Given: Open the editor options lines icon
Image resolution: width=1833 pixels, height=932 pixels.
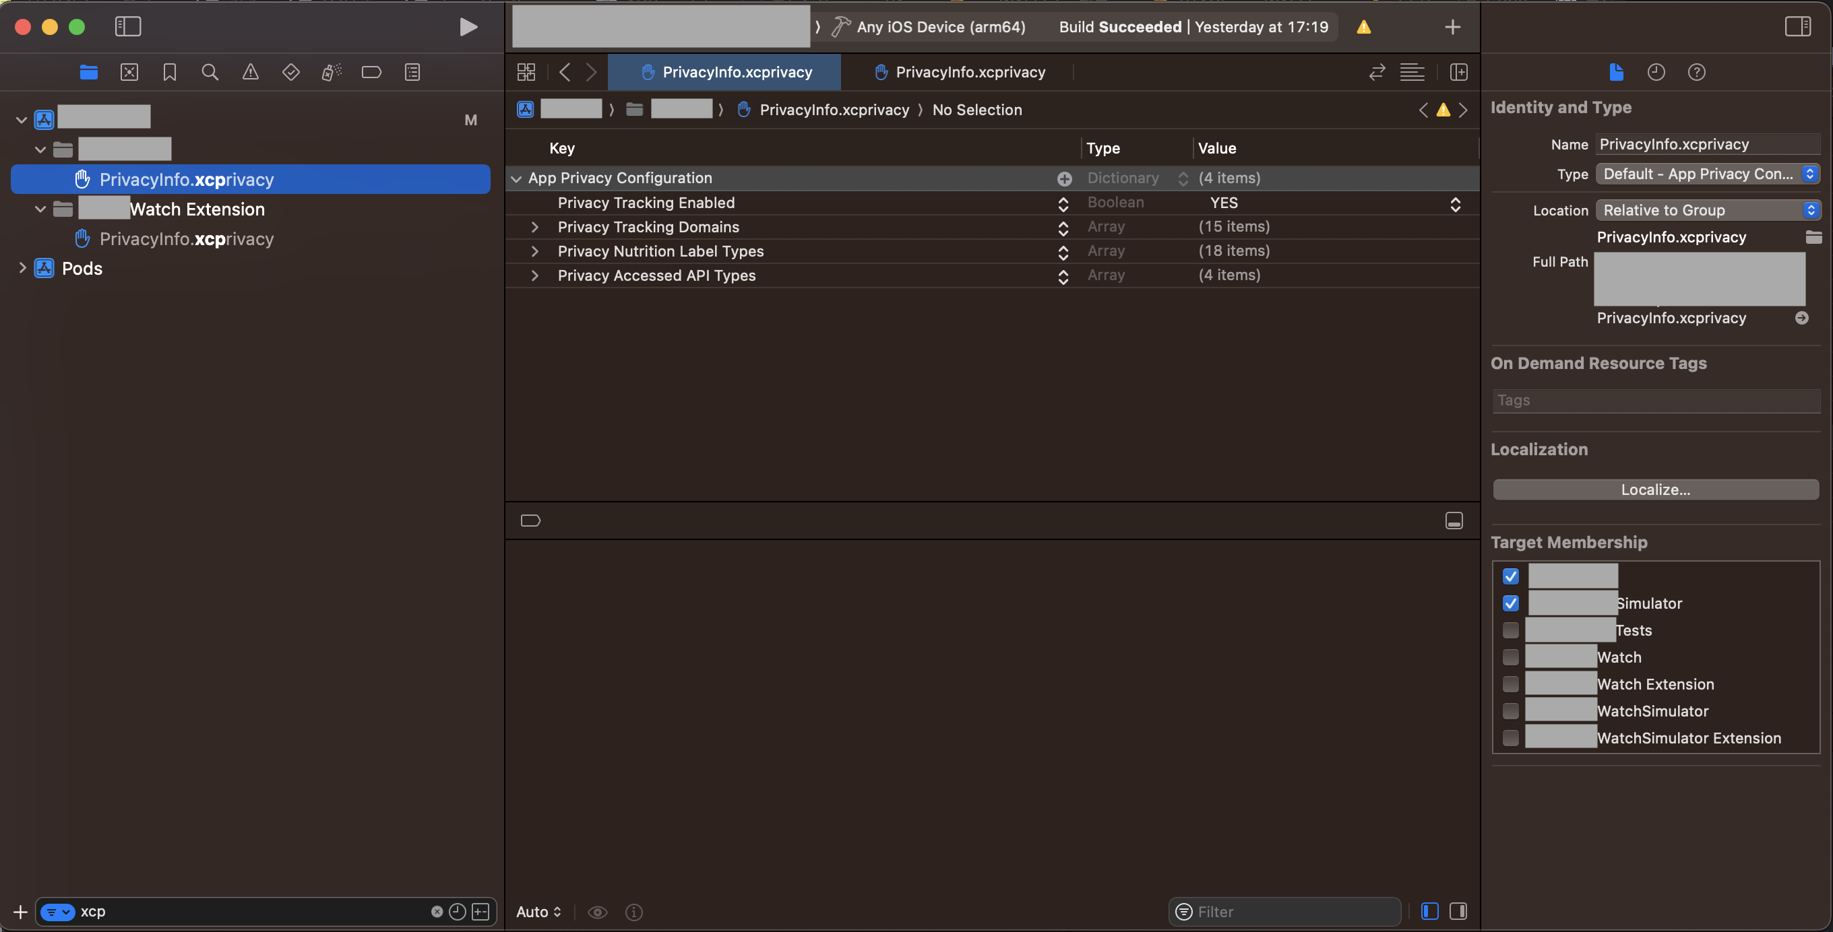Looking at the screenshot, I should [x=1412, y=72].
